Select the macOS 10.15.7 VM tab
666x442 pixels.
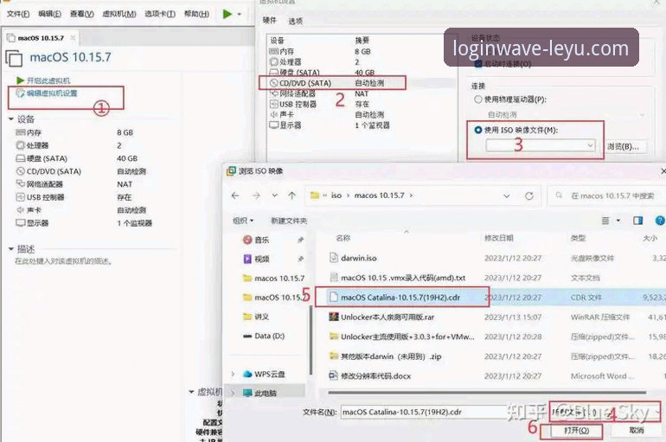click(41, 38)
